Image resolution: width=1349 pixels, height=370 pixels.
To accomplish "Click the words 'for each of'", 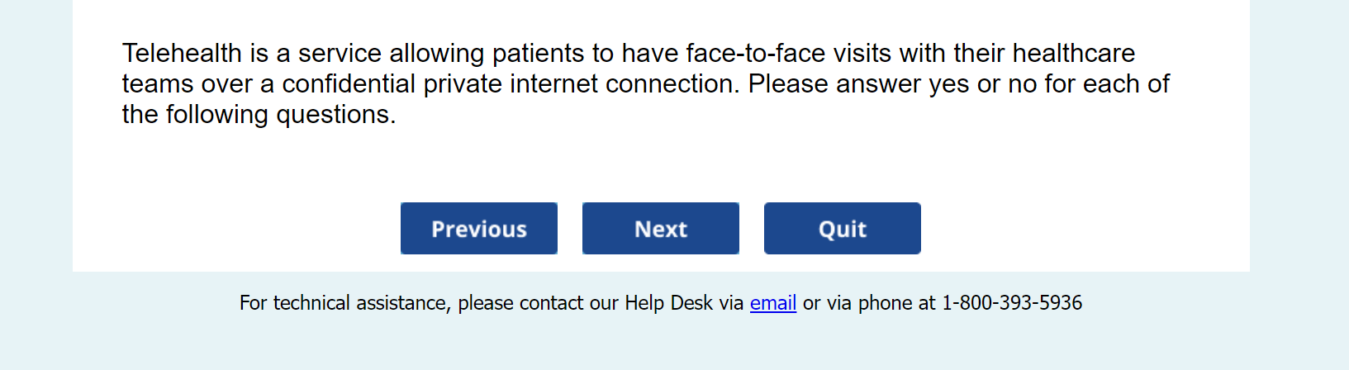I will tap(1107, 83).
